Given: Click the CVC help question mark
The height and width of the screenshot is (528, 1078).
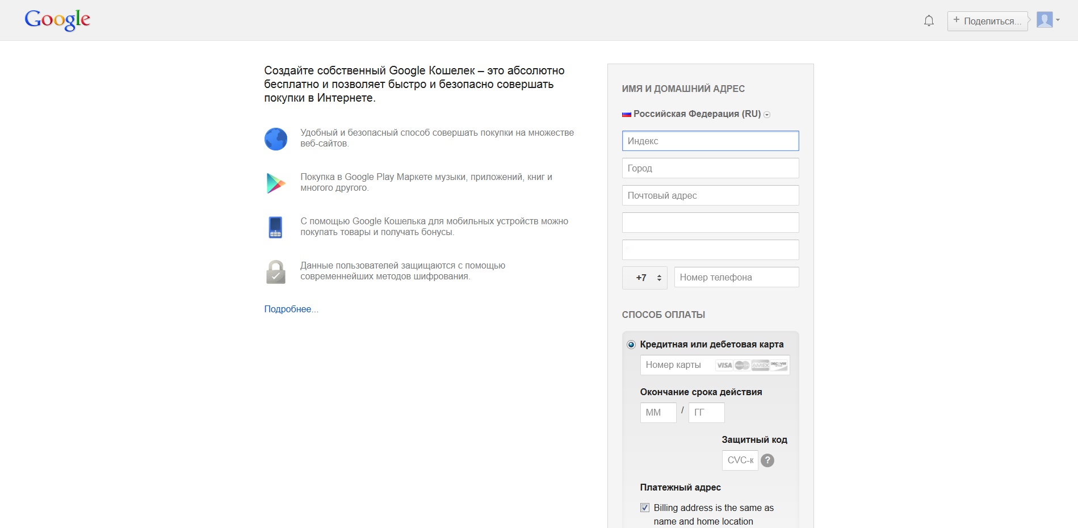Looking at the screenshot, I should tap(767, 460).
